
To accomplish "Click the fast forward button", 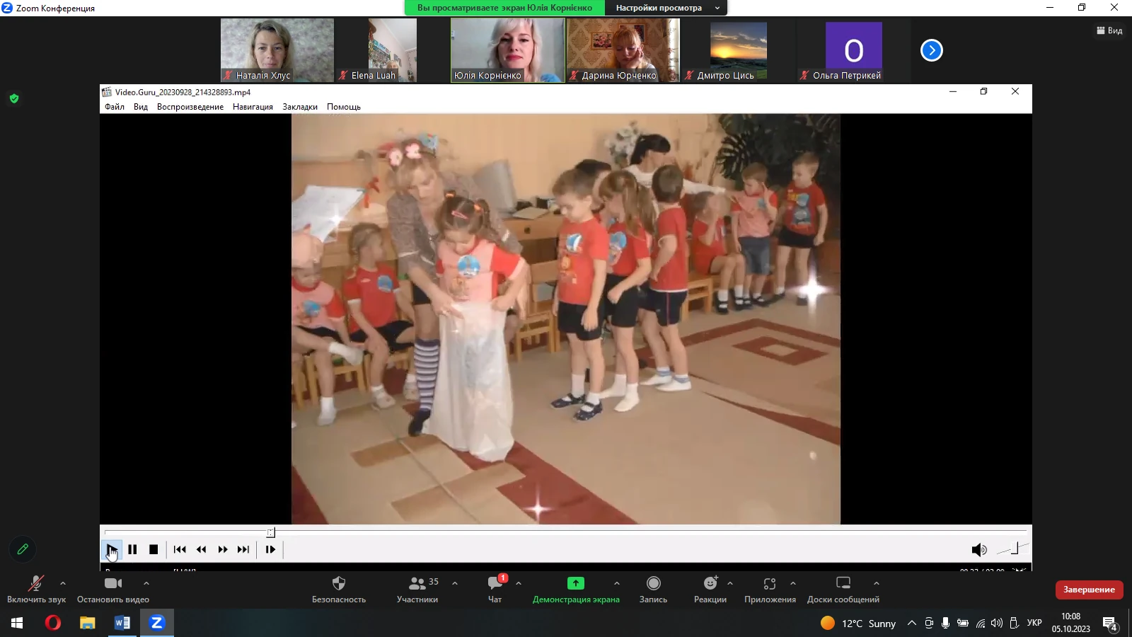I will coord(223,549).
